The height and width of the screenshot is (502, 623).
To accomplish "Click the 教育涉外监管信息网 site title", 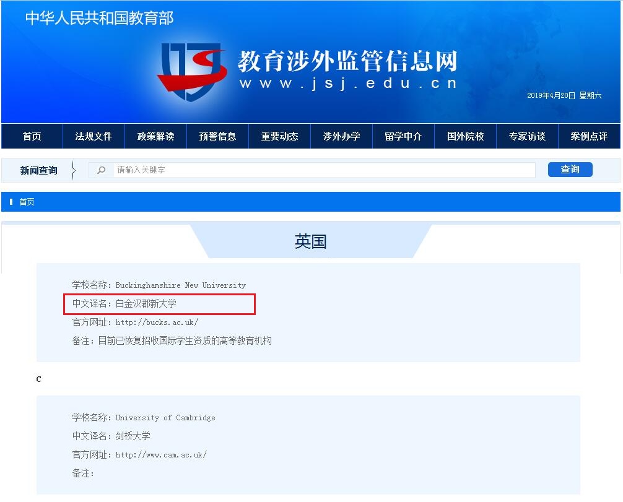I will pos(347,61).
